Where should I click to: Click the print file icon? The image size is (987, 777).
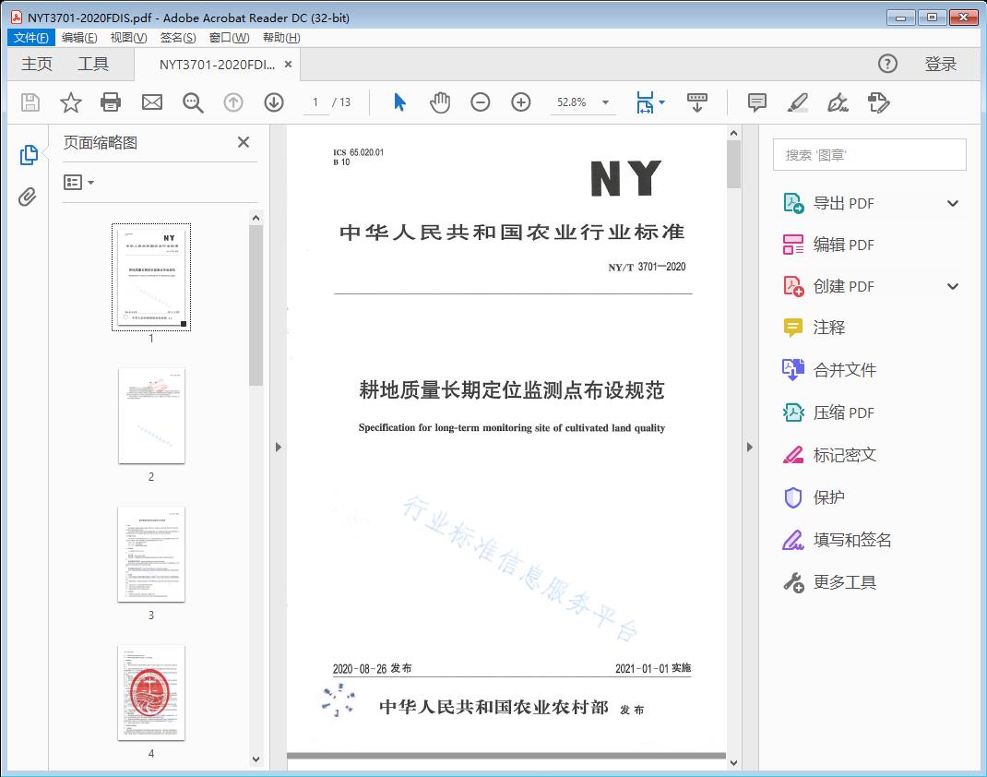click(111, 102)
